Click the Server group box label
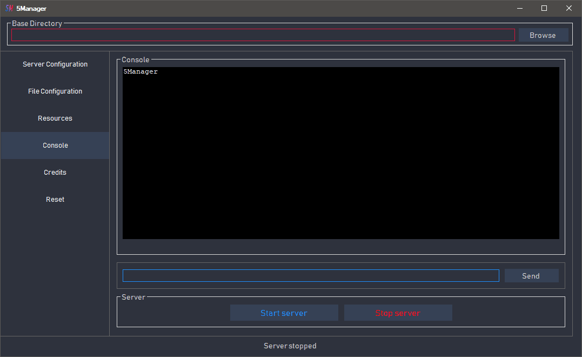This screenshot has height=357, width=582. pos(133,297)
